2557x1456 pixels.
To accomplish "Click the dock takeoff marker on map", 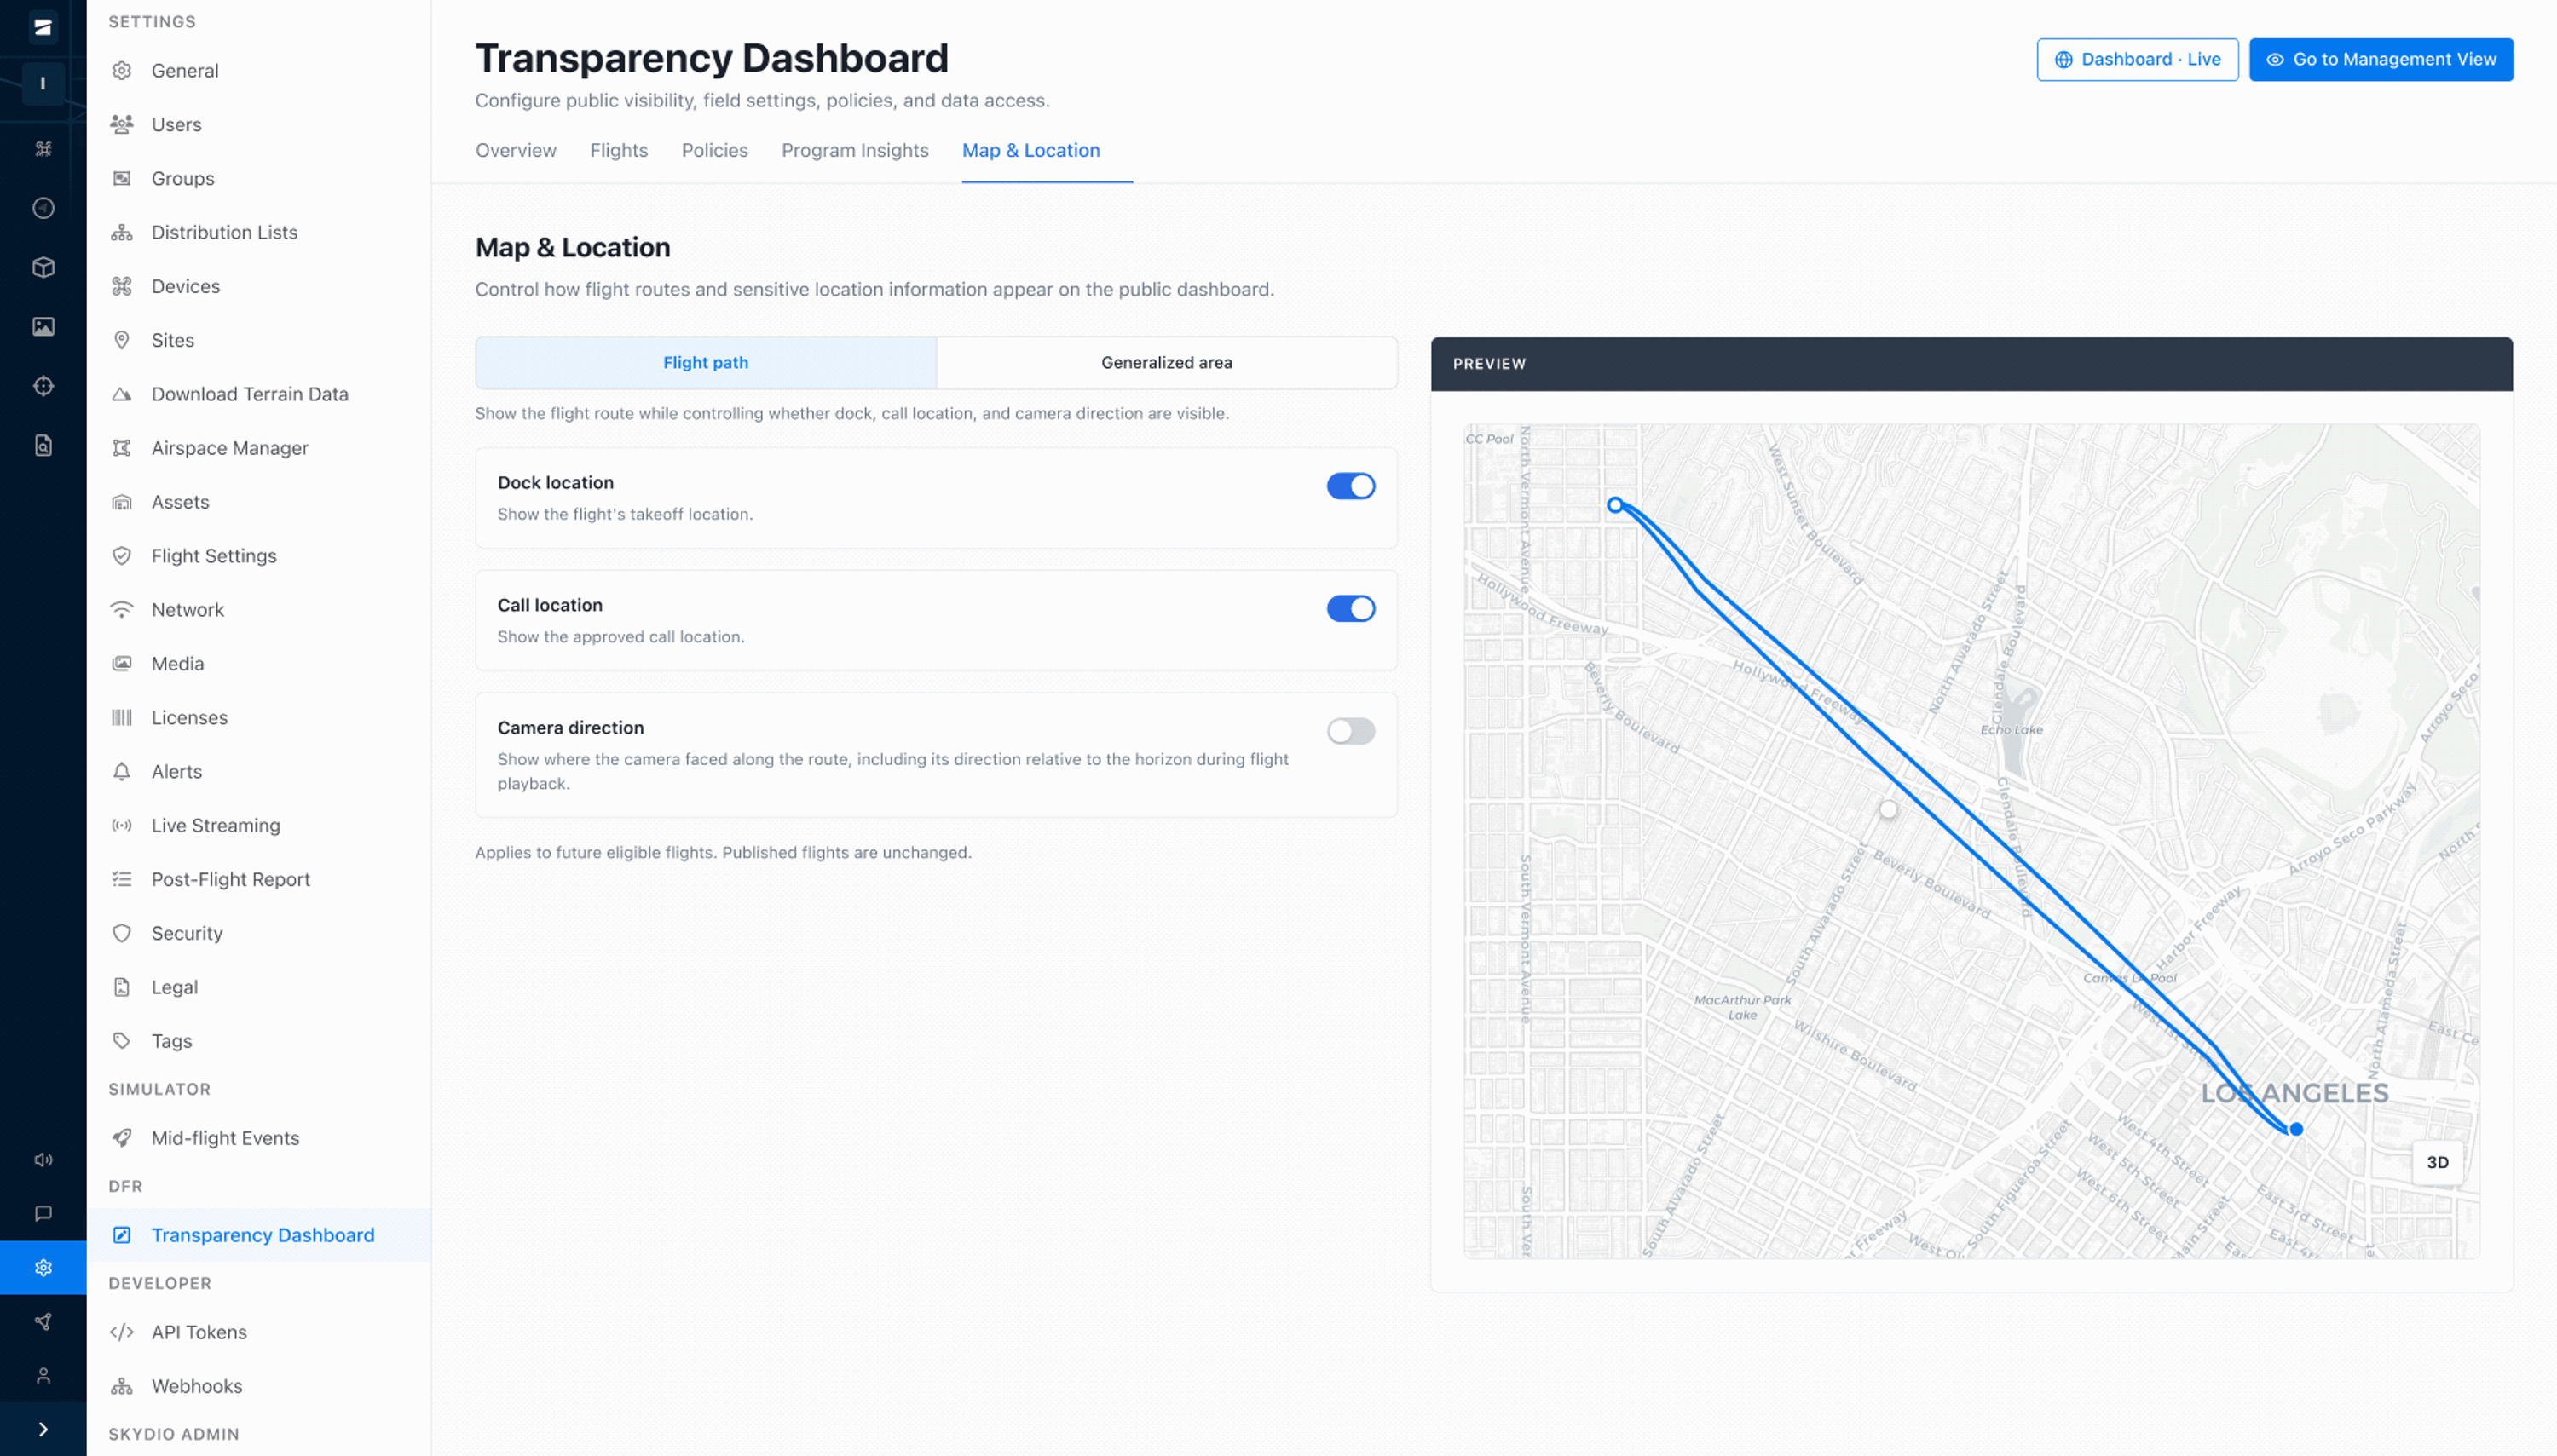I will pyautogui.click(x=1614, y=506).
